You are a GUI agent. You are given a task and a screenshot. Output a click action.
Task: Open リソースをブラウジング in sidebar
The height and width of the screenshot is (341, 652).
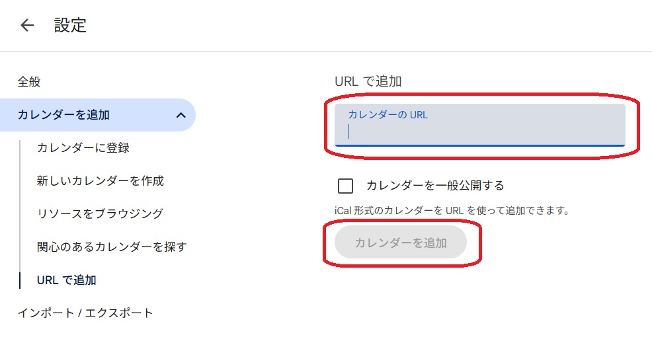[100, 214]
